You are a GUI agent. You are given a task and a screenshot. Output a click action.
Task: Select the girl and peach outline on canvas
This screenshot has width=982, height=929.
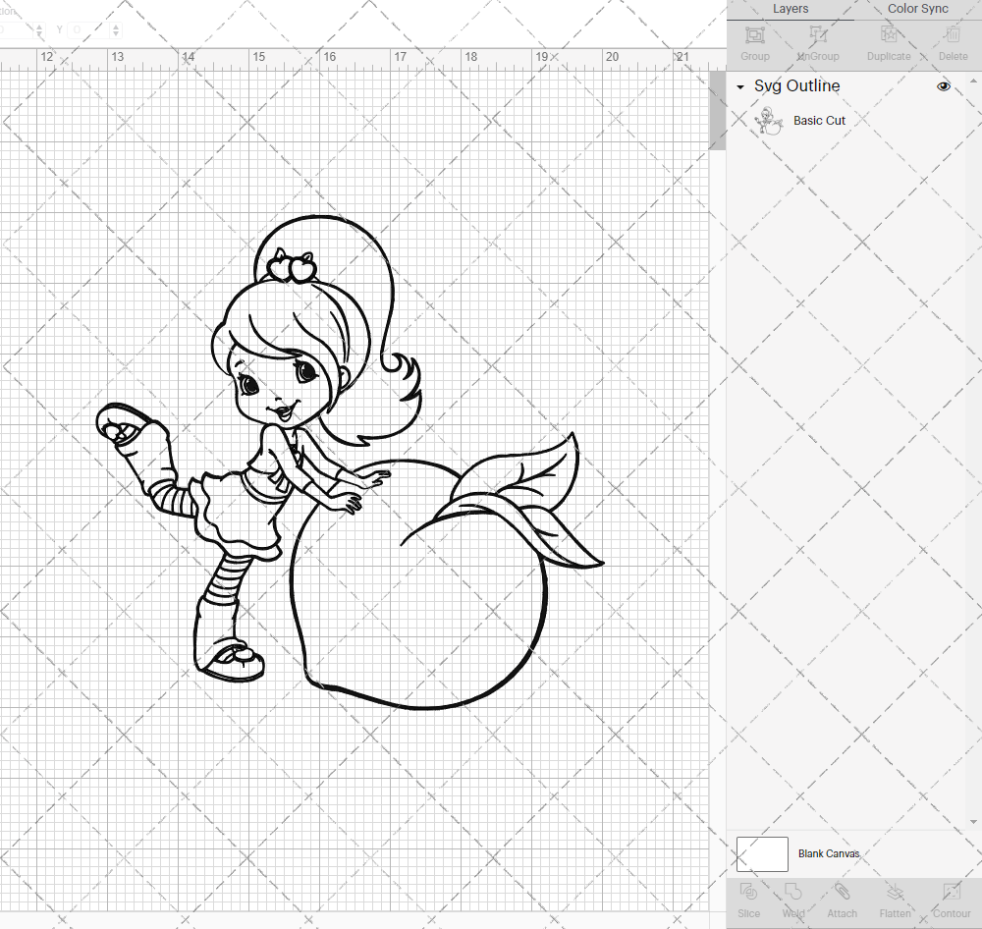(x=350, y=463)
